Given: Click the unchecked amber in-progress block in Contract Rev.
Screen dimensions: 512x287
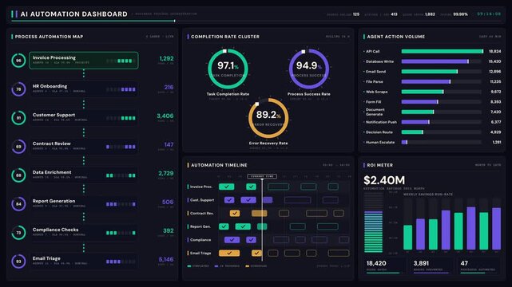Looking at the screenshot, I should tap(260, 214).
